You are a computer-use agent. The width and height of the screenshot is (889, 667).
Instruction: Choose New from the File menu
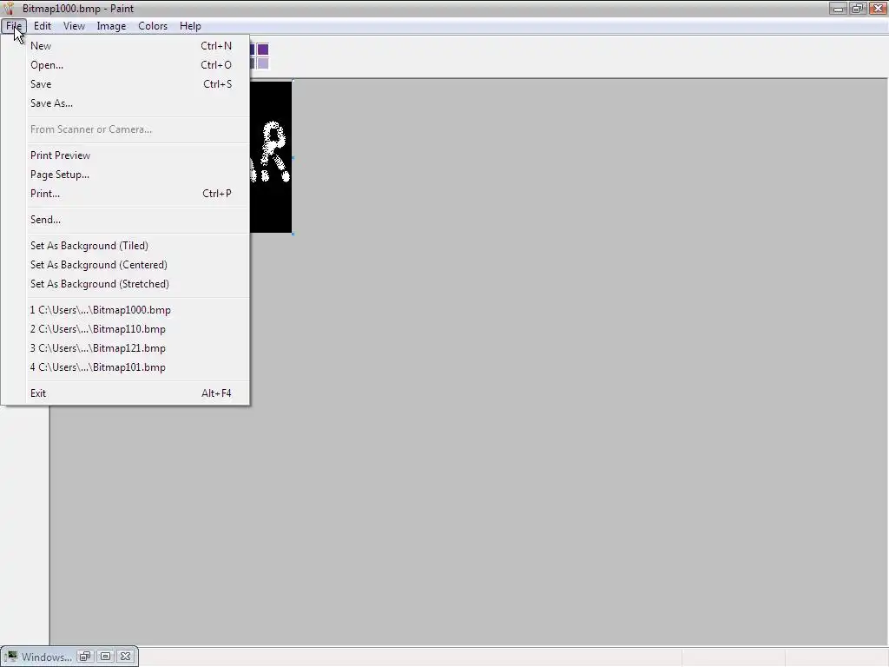[x=126, y=46]
